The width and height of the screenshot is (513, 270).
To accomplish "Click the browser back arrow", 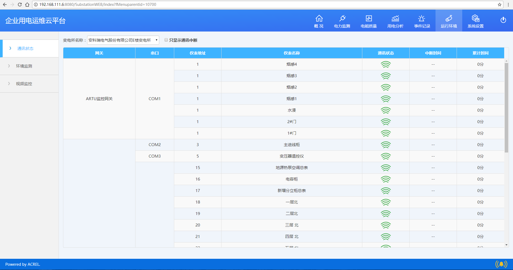I will click(5, 5).
